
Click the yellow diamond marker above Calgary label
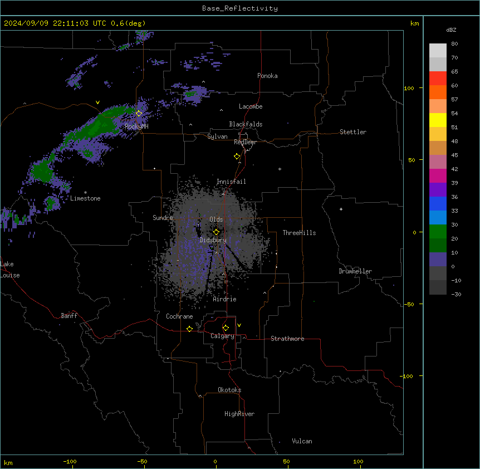tap(226, 328)
